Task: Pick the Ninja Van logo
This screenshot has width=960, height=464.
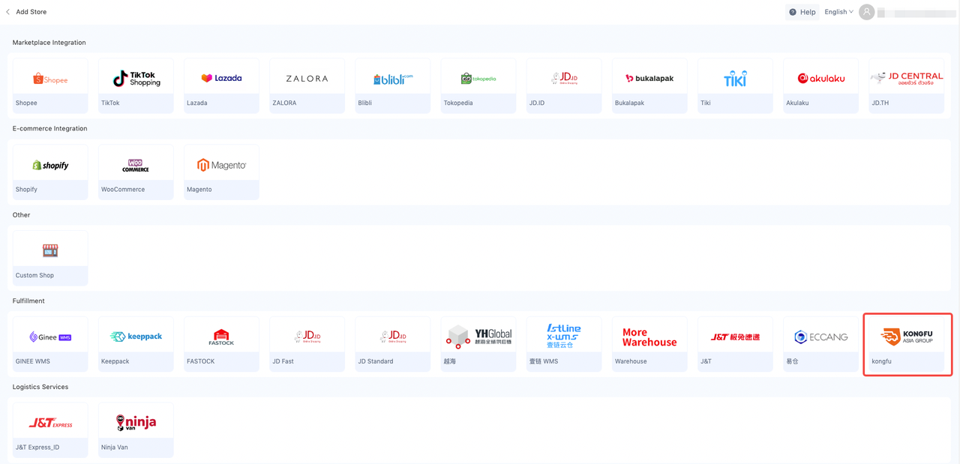Action: click(136, 423)
